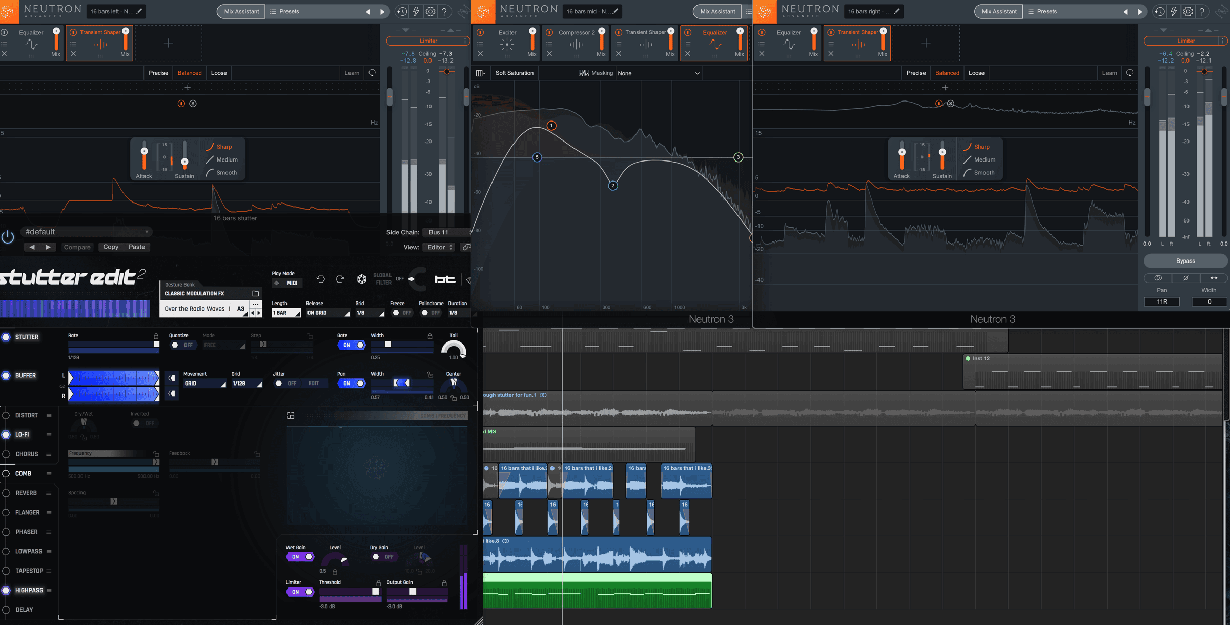Click the randomize dice icon in Stutter Edit
Viewport: 1230px width, 625px height.
[x=362, y=279]
